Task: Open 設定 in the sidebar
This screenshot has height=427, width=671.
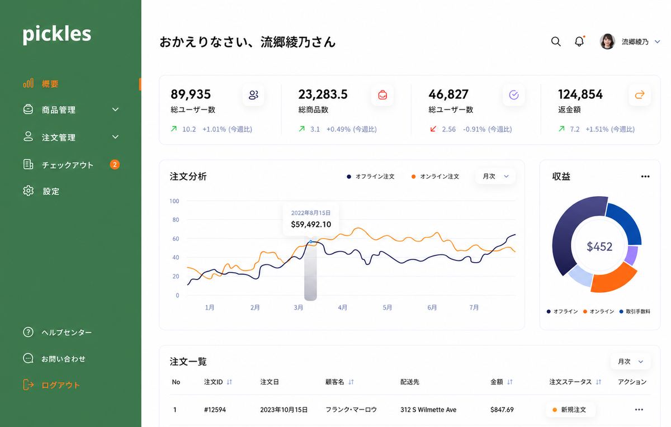Action: [x=51, y=191]
